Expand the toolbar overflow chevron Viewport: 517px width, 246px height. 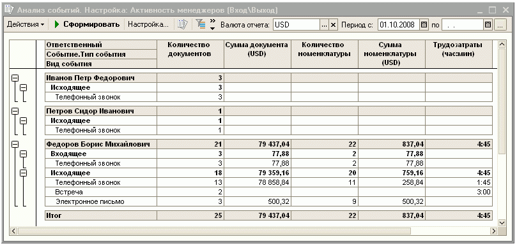coord(212,24)
